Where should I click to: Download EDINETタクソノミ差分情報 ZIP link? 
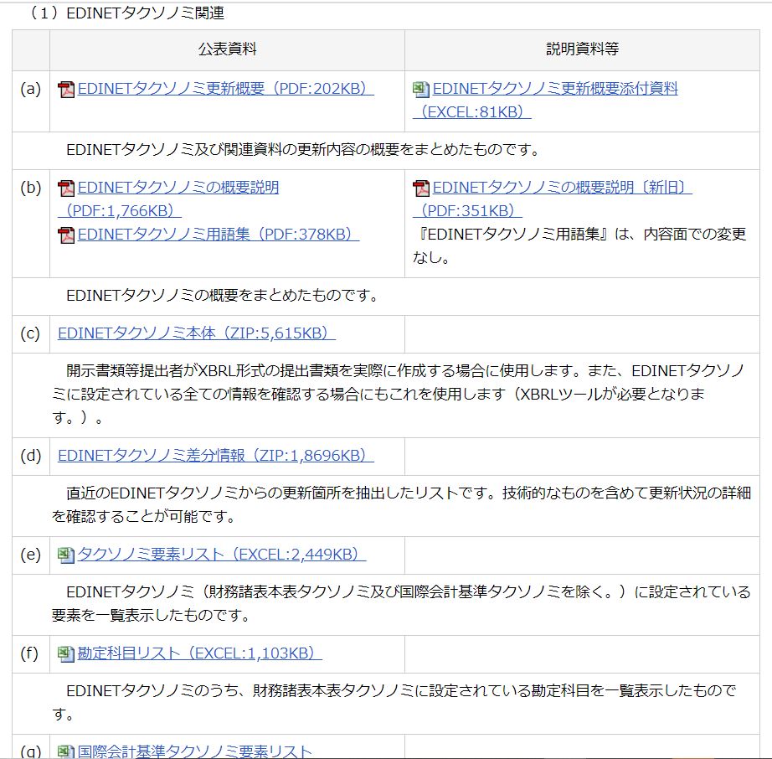pos(216,456)
